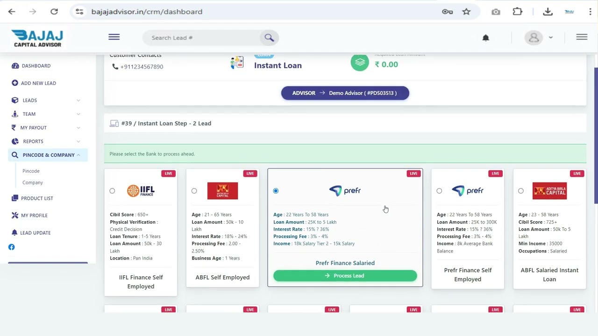
Task: Collapse the Pincode & Company menu
Action: [x=48, y=155]
